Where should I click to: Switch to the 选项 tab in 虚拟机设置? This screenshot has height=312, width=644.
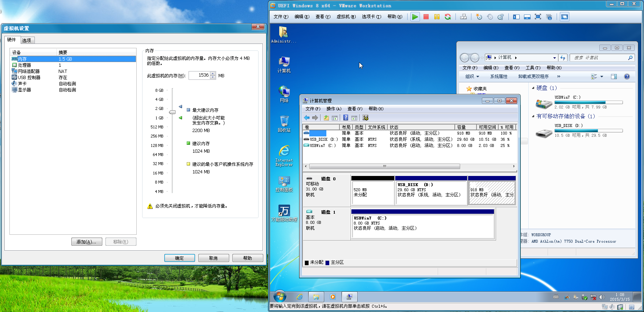point(27,40)
